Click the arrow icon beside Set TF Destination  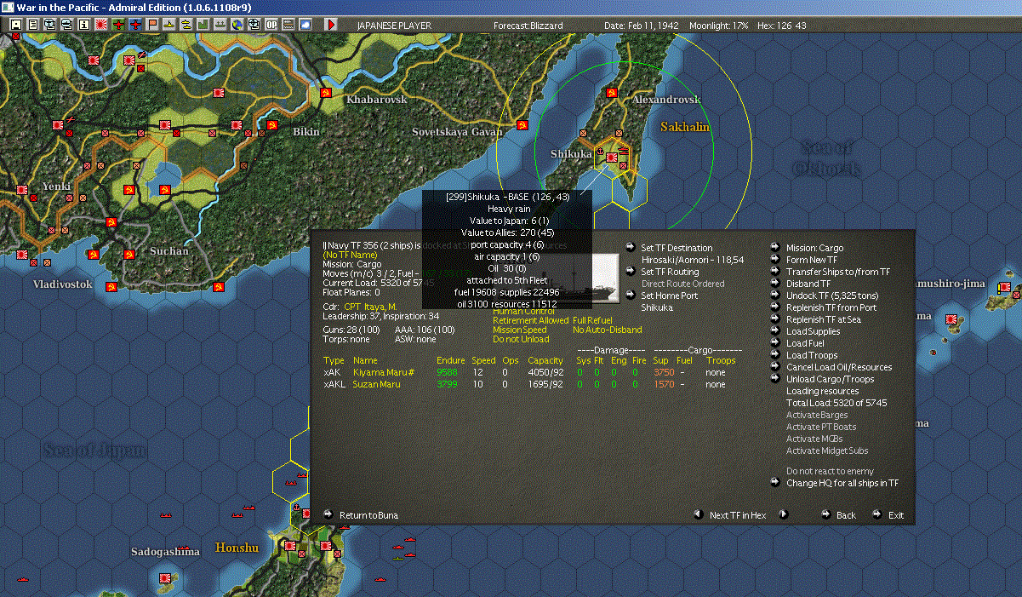pos(630,247)
